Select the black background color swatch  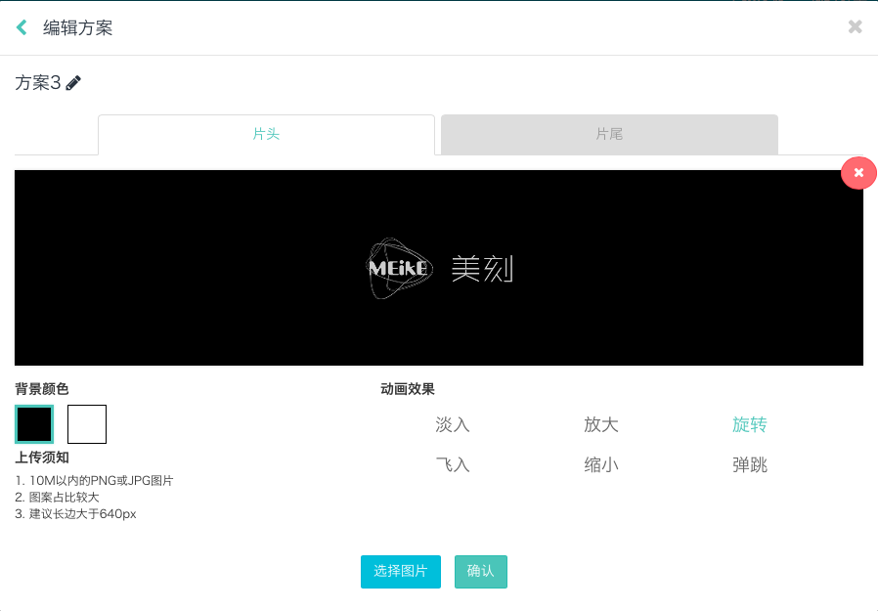coord(34,424)
